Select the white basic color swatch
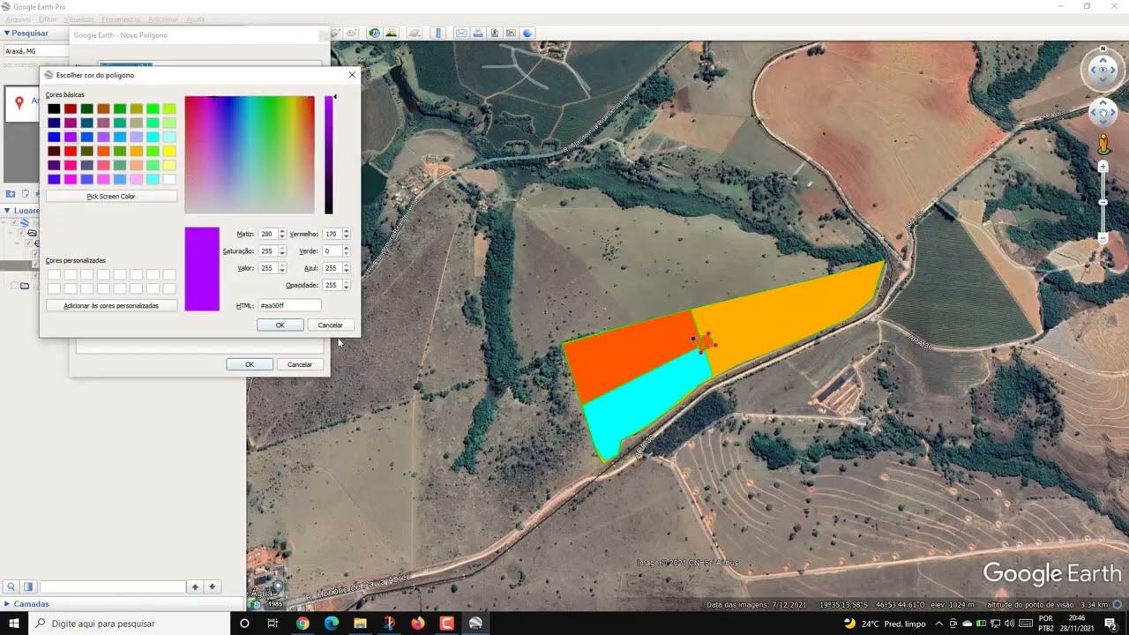The image size is (1129, 635). coord(169,179)
